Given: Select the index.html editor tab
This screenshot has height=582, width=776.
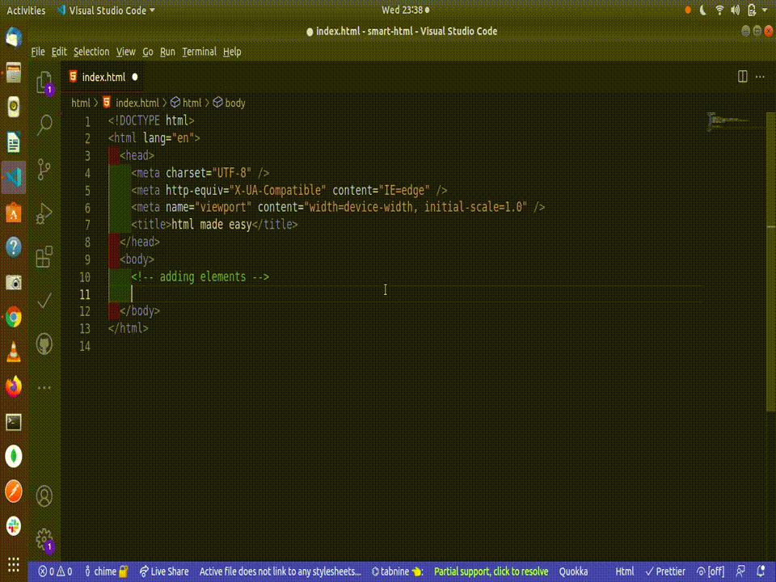Looking at the screenshot, I should tap(103, 78).
